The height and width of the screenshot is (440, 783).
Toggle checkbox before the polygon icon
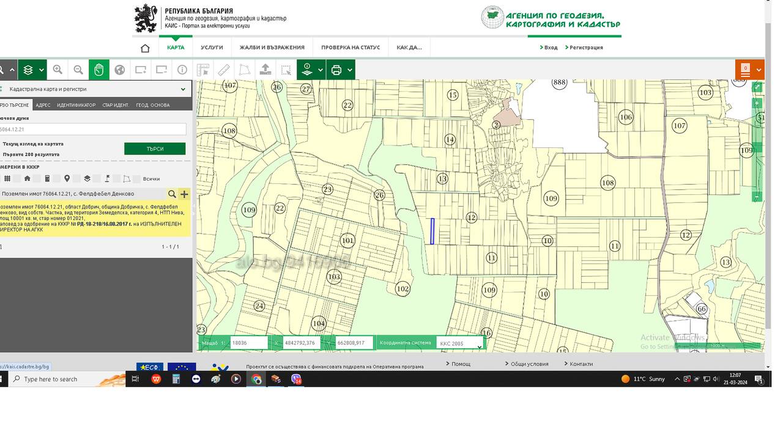[x=117, y=178]
